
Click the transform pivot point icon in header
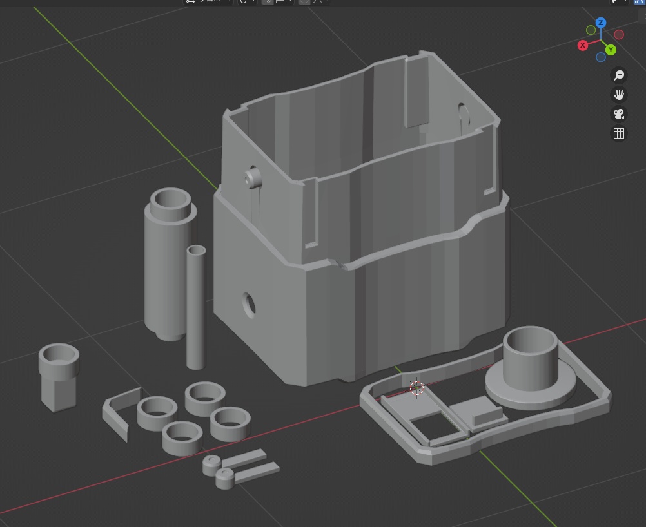(x=244, y=1)
